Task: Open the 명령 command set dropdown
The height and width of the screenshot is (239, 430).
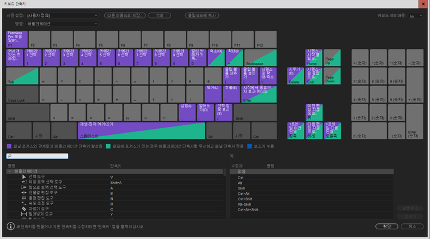Action: tap(62, 24)
